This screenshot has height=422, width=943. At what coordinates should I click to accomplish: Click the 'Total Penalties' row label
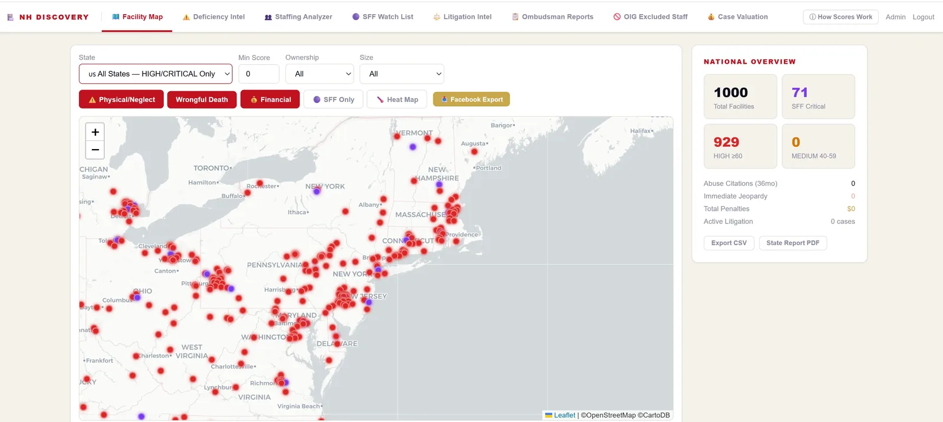coord(727,209)
